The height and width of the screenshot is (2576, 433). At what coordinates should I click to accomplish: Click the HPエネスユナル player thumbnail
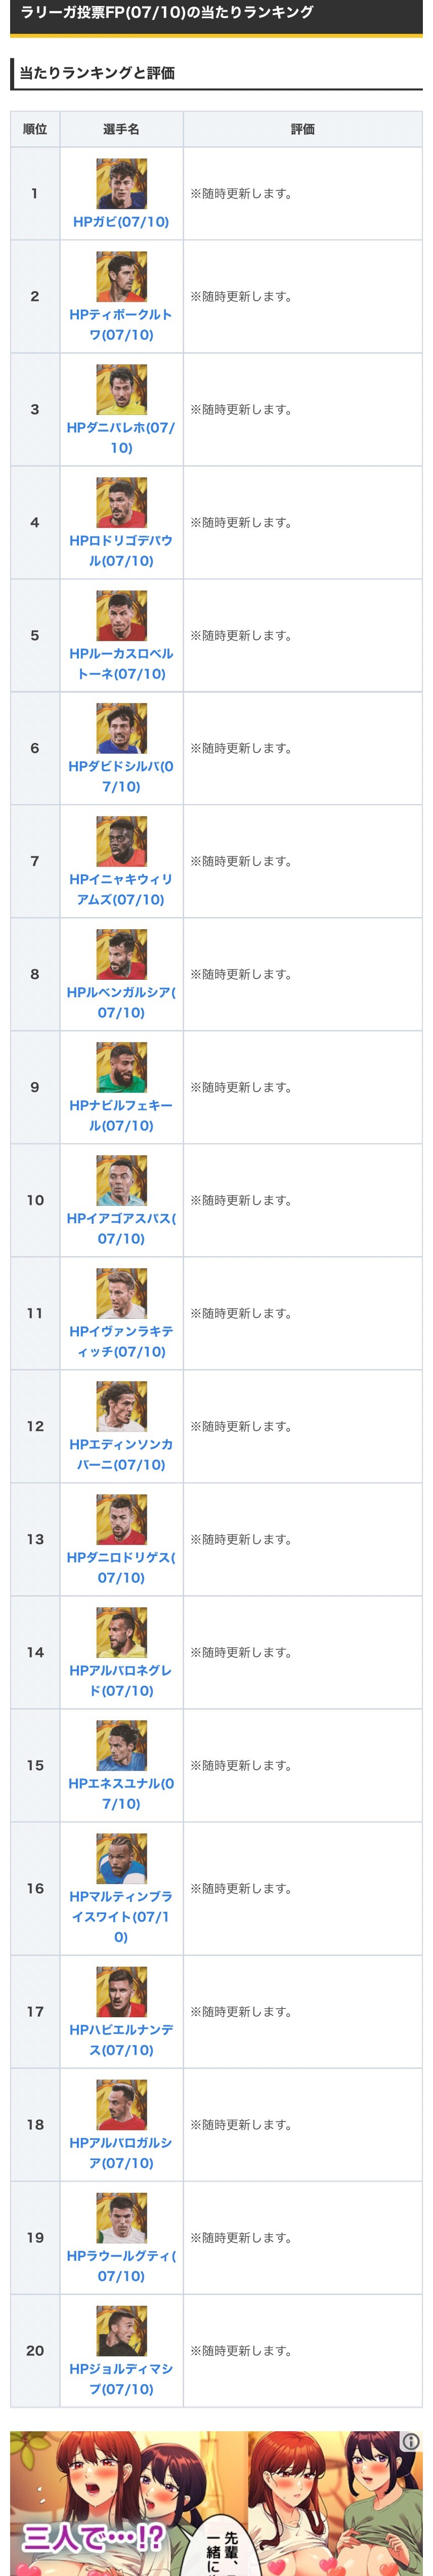(x=121, y=1746)
